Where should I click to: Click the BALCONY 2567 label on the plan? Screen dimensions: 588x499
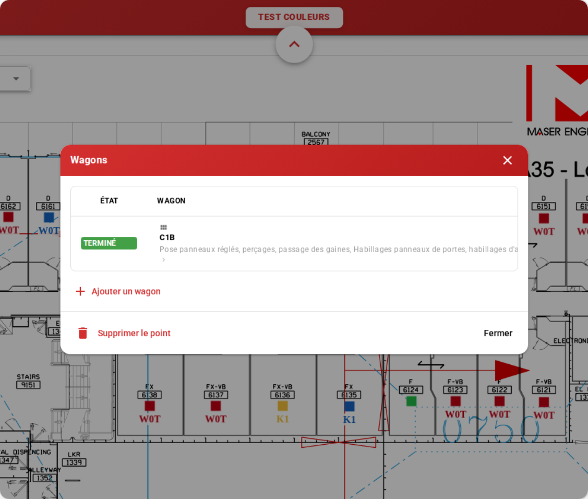(x=316, y=138)
